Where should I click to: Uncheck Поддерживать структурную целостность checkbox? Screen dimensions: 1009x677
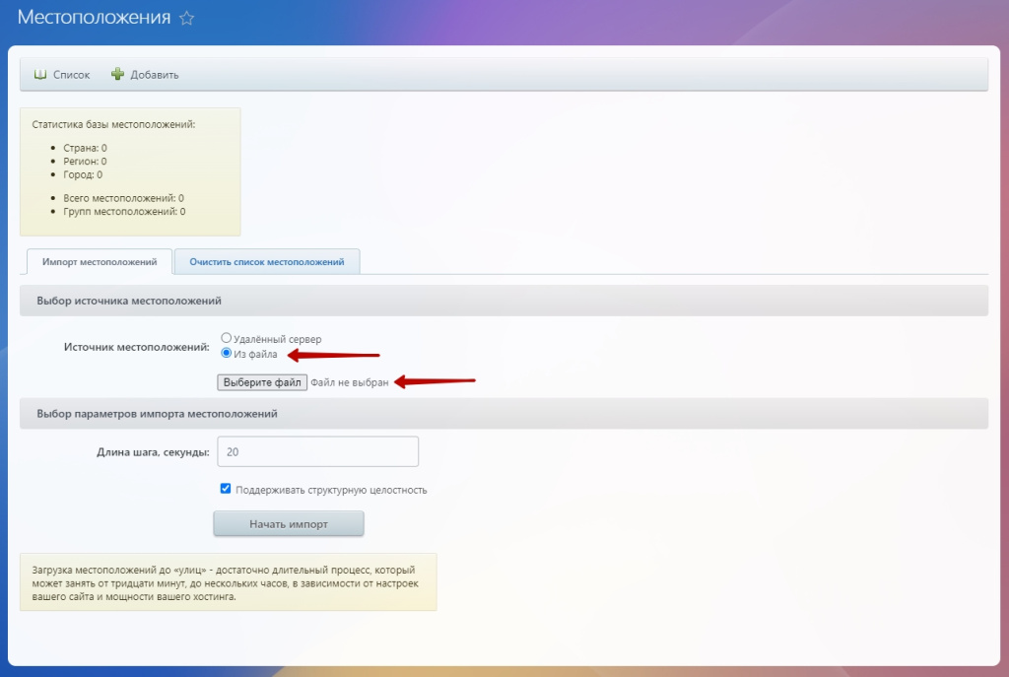226,488
